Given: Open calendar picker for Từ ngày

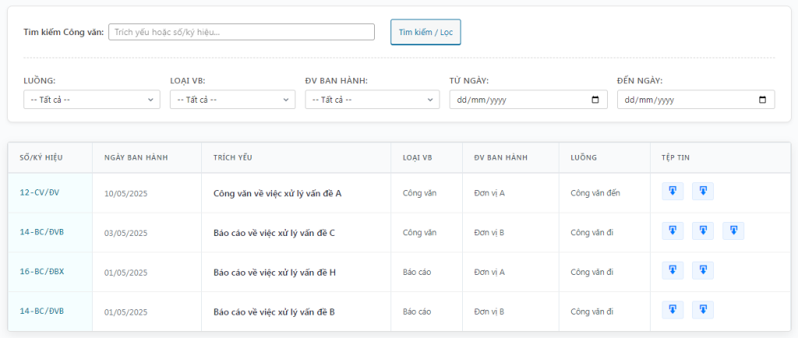Looking at the screenshot, I should [595, 100].
